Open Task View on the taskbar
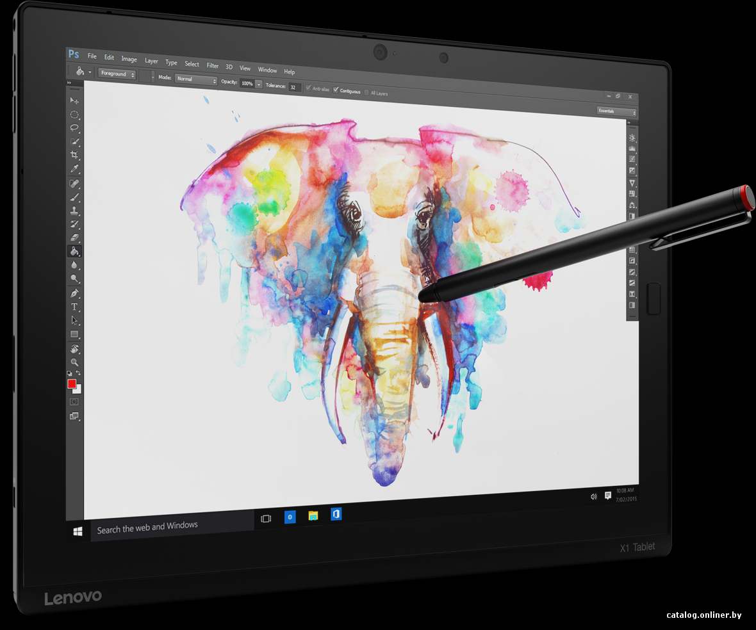The image size is (756, 630). (x=266, y=519)
